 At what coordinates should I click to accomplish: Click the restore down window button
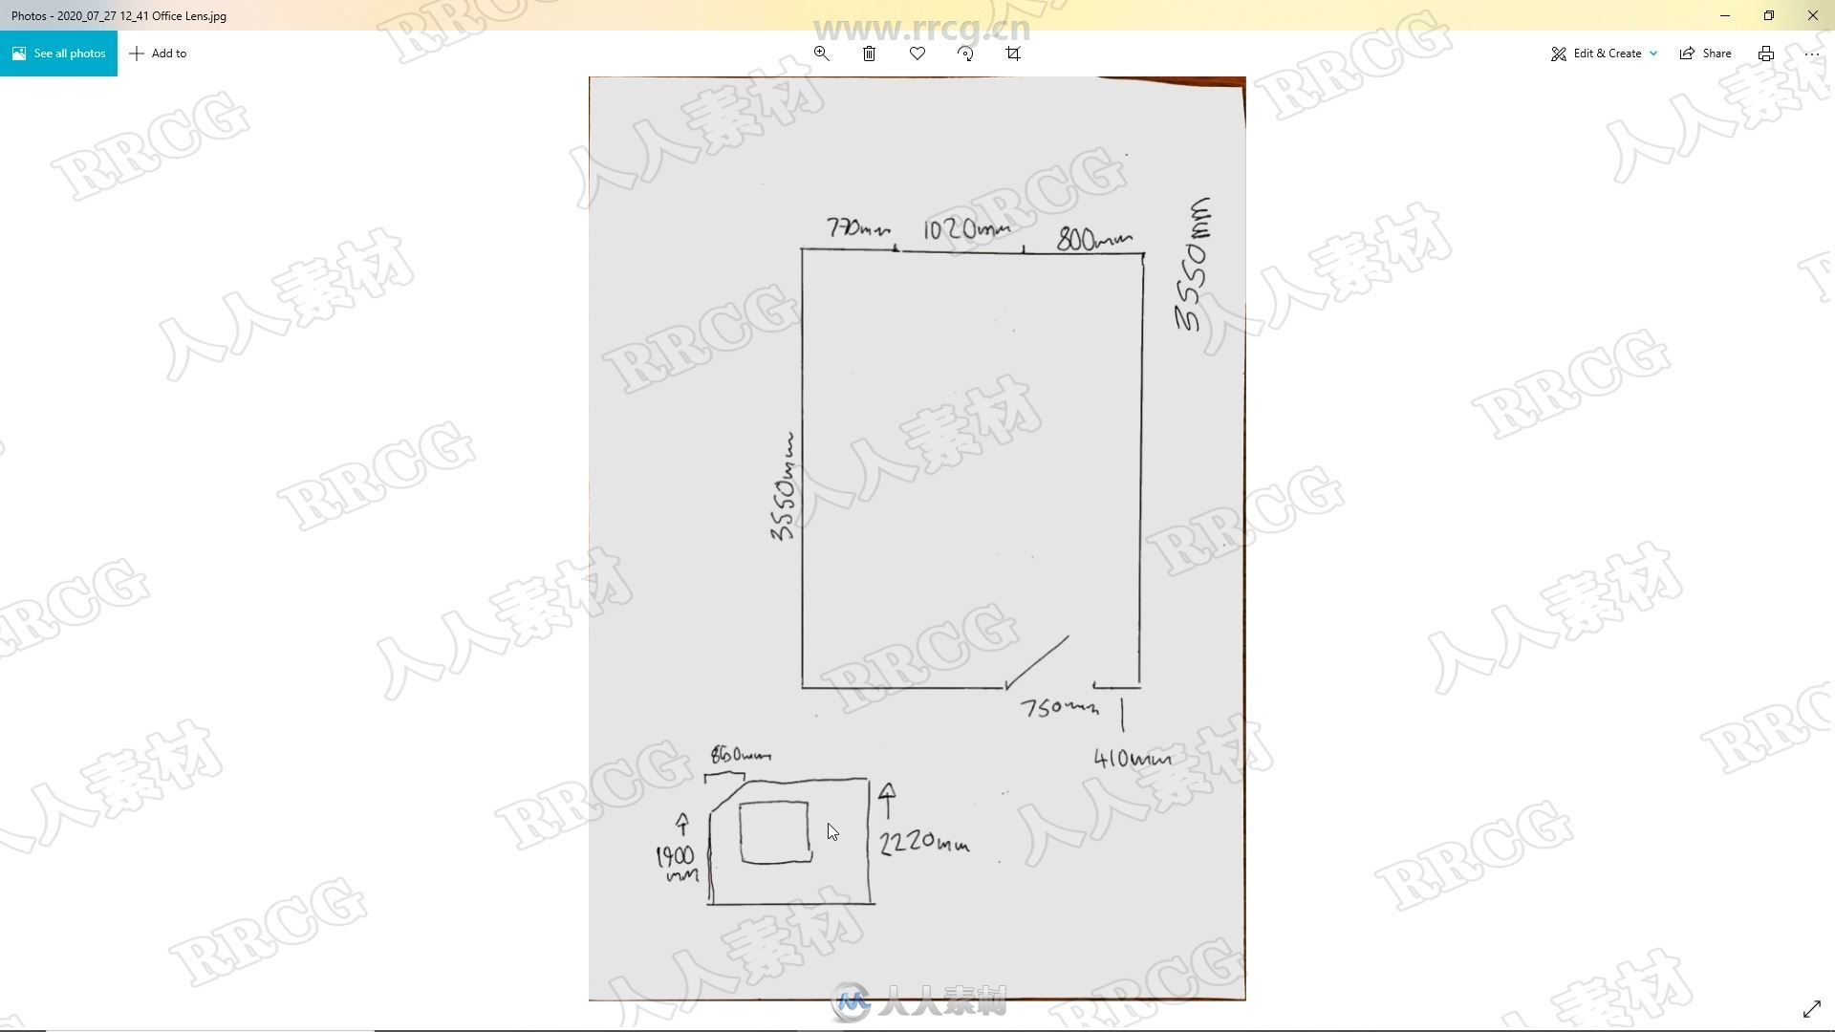point(1767,14)
